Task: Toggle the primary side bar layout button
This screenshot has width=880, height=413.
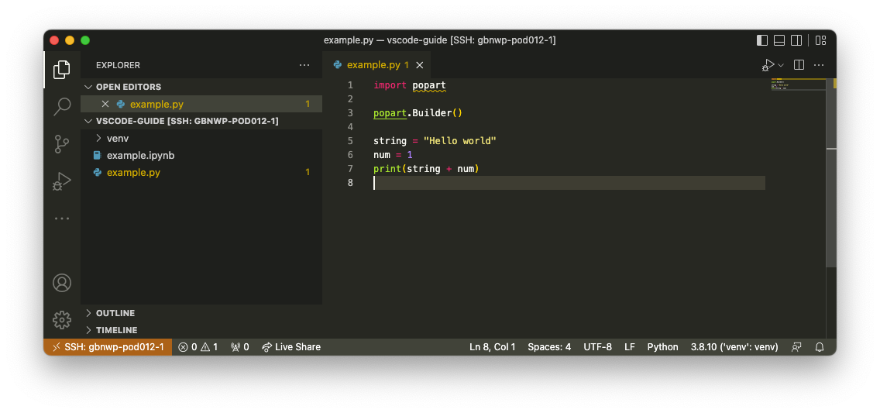Action: pos(762,40)
